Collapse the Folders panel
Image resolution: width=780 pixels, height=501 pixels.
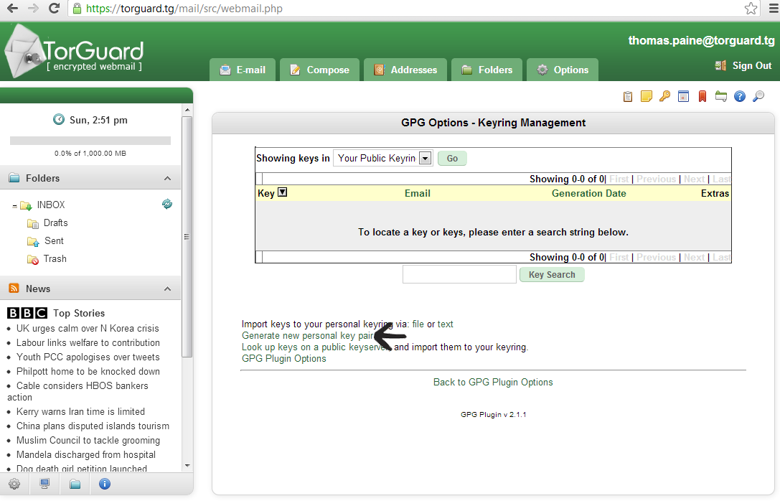click(167, 178)
